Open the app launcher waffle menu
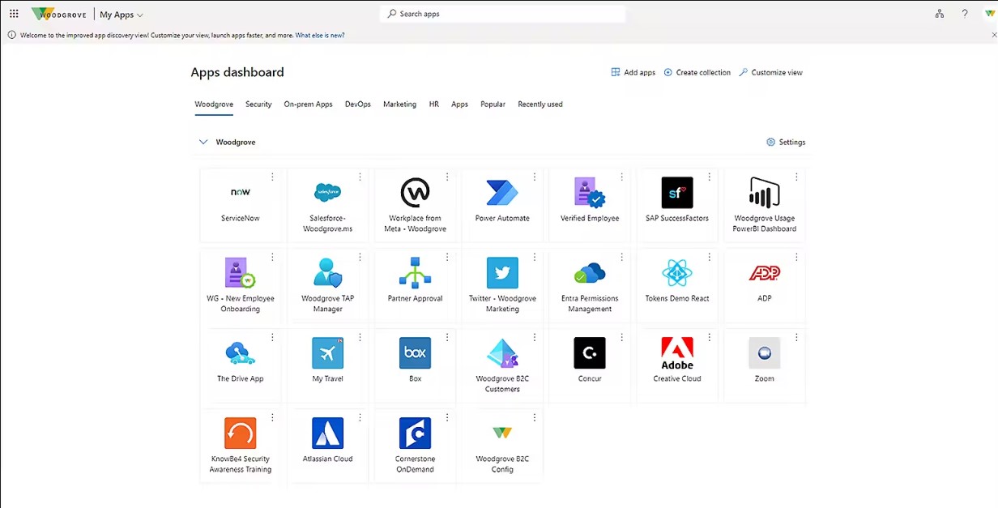 point(13,14)
